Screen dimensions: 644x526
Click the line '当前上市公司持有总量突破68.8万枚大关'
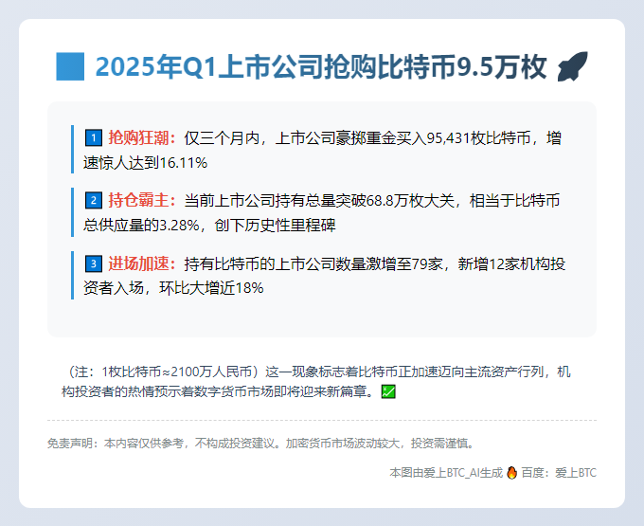[x=319, y=201]
